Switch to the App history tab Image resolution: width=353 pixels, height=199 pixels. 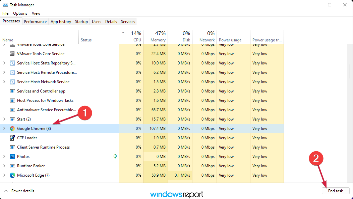pos(61,22)
